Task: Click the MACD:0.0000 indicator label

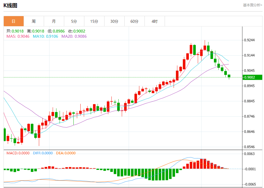Action: click(18, 153)
